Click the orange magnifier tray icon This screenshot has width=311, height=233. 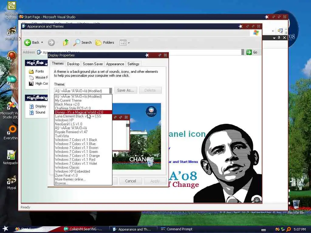(x=289, y=229)
